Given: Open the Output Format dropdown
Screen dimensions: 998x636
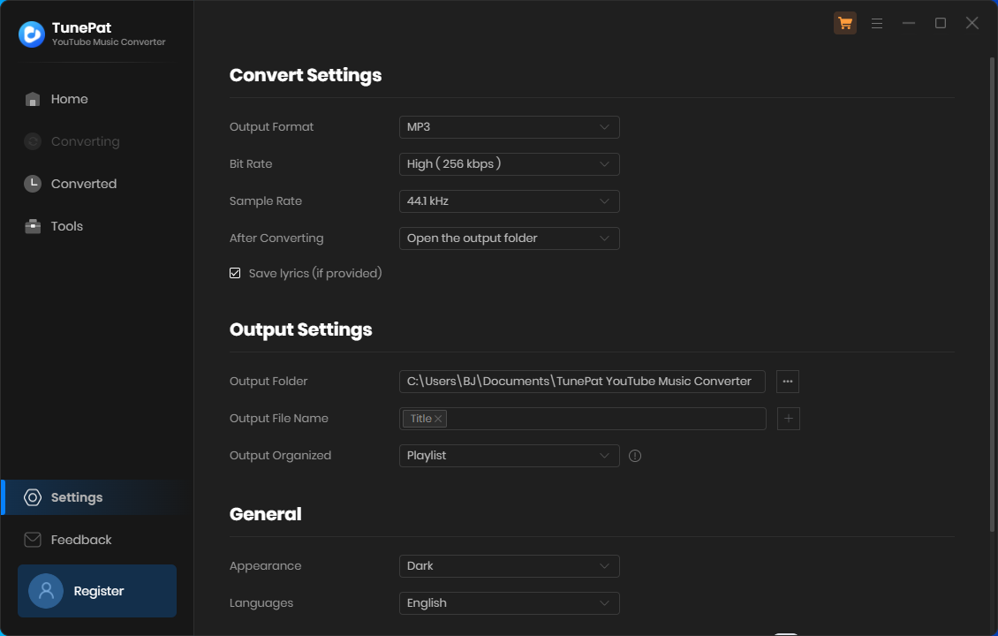Looking at the screenshot, I should [x=510, y=127].
